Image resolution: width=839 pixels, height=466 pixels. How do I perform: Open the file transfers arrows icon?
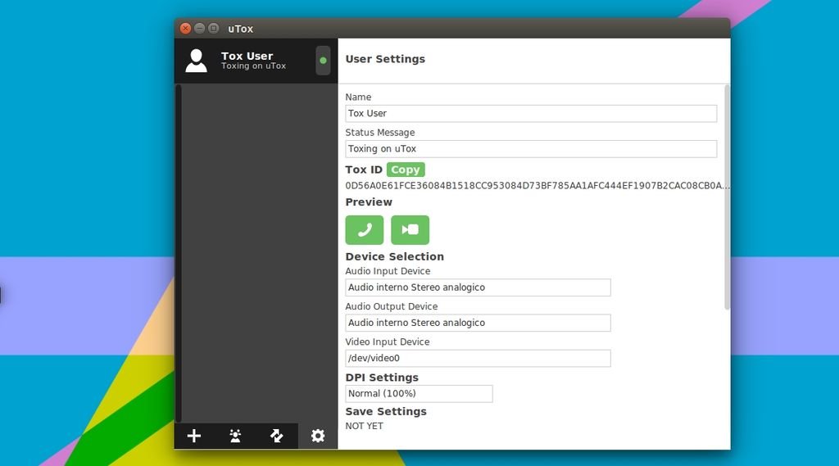pyautogui.click(x=277, y=436)
